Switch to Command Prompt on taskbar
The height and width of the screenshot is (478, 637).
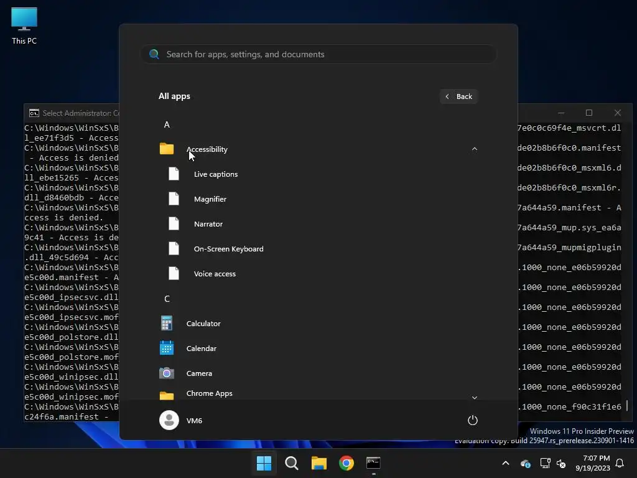[x=373, y=462]
